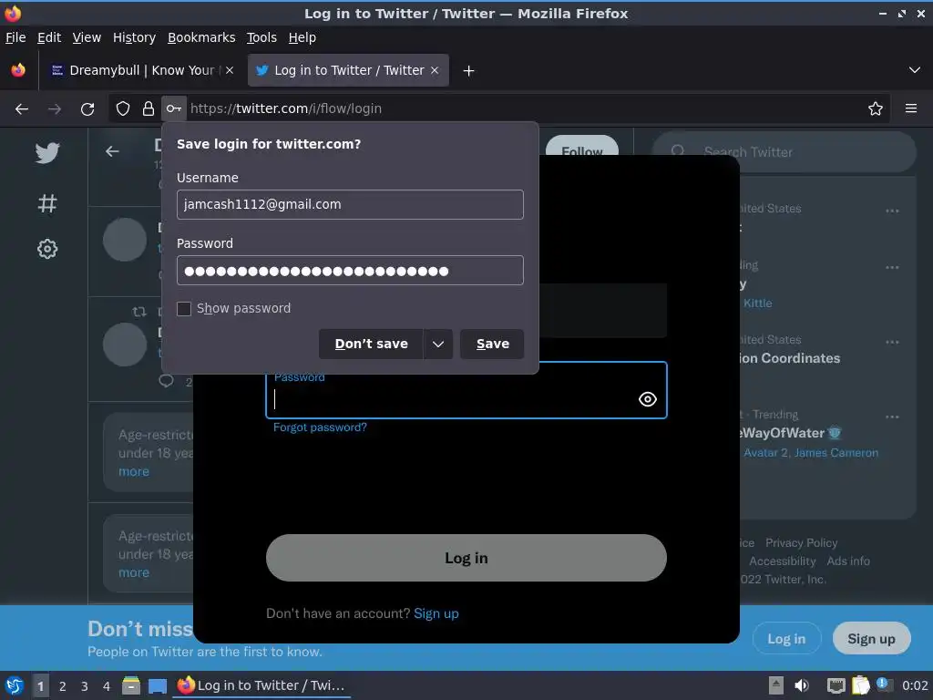Open the View menu

(87, 37)
